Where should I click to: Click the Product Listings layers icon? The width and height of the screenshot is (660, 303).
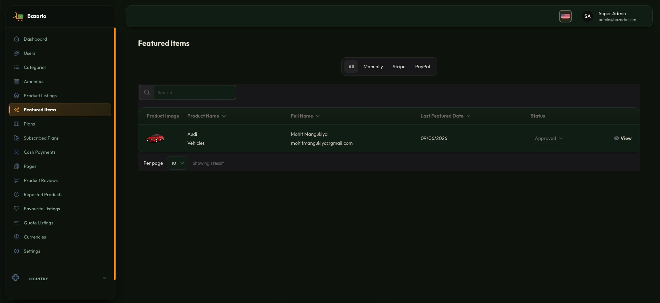(x=17, y=95)
